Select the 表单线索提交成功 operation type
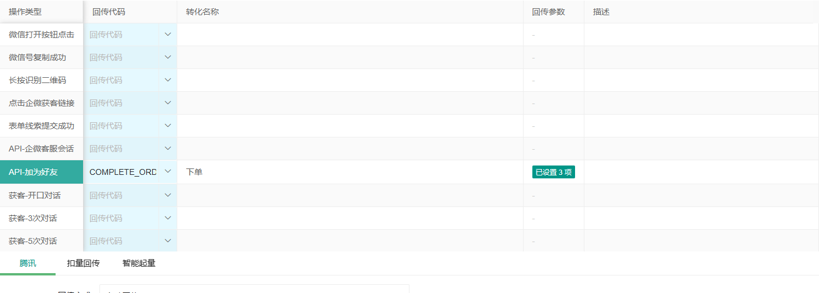Viewport: 819px width, 293px height. [x=42, y=126]
